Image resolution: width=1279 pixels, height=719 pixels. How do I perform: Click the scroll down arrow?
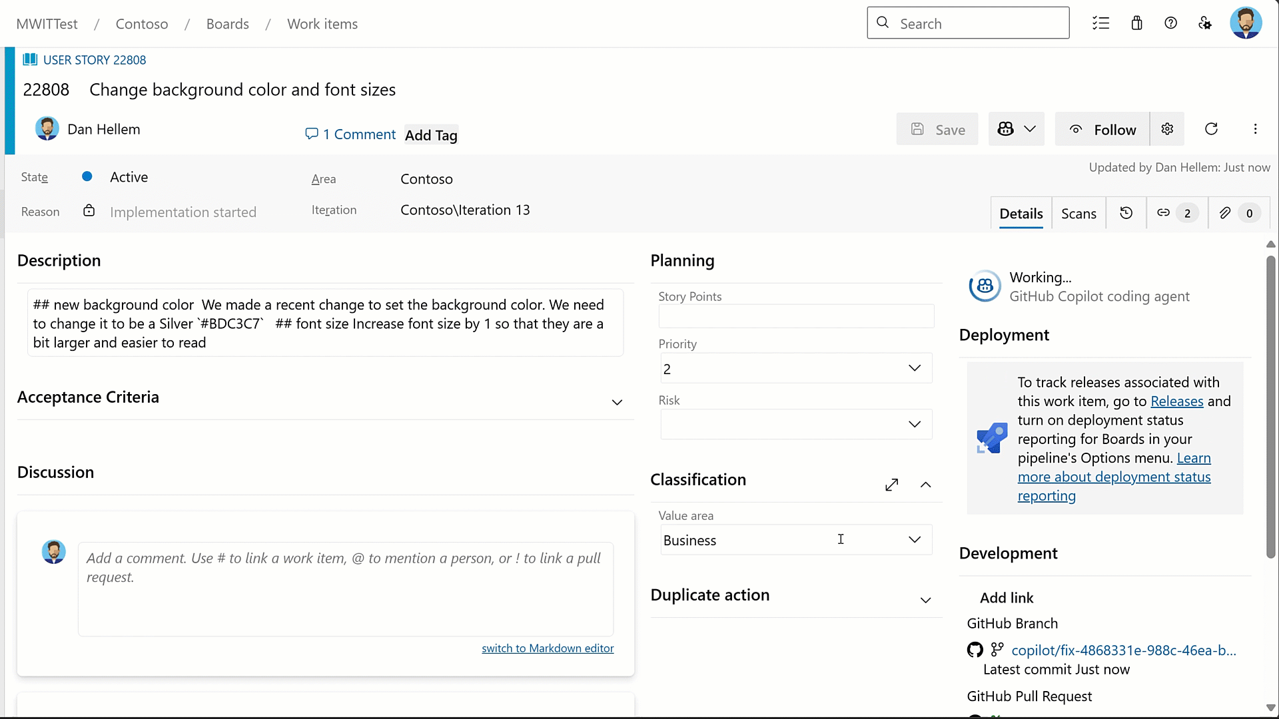click(1270, 708)
